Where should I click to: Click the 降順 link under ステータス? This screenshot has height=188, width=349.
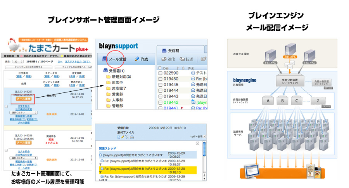56,77
